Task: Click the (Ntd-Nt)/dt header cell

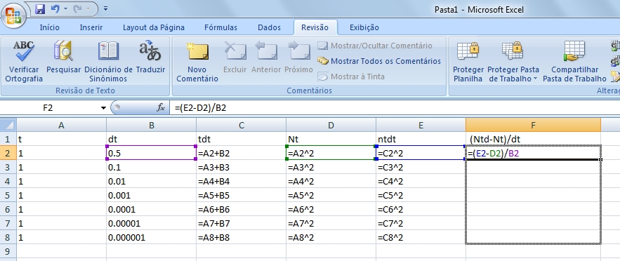Action: [533, 139]
